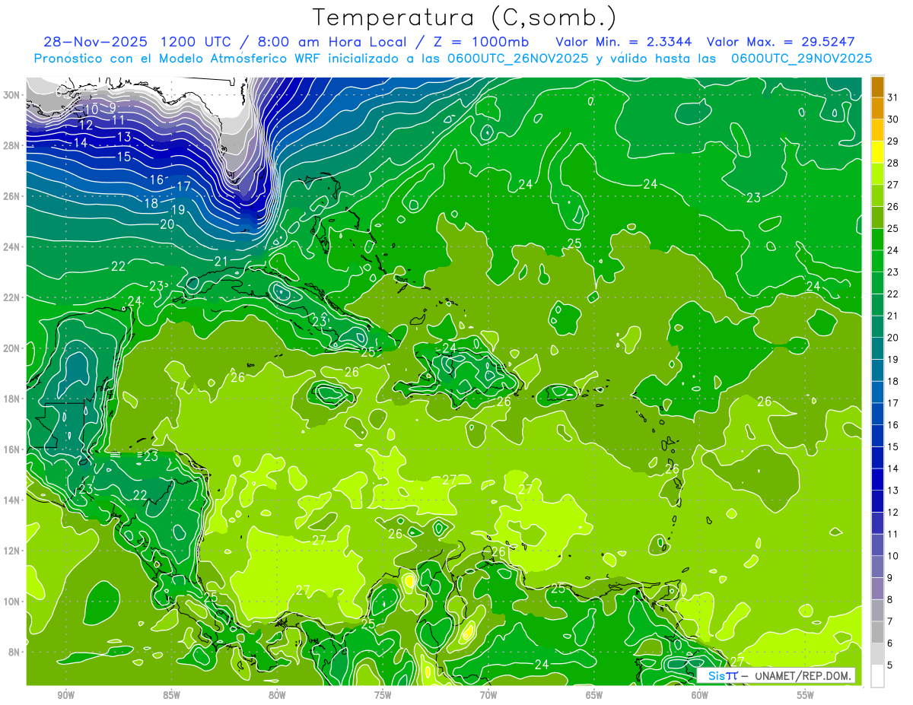The width and height of the screenshot is (913, 705).
Task: Click the '18N' latitude axis label
Action: click(13, 399)
